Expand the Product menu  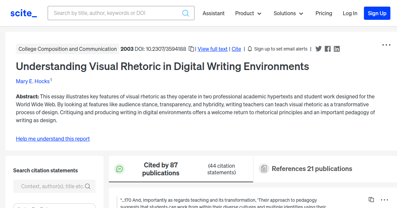(248, 13)
